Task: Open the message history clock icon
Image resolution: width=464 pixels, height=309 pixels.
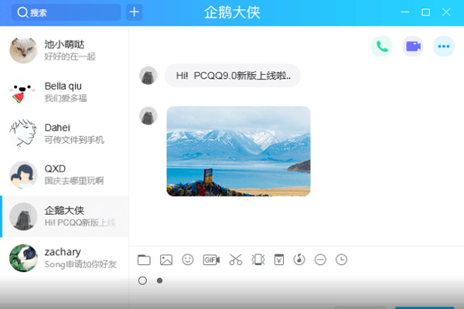Action: [x=341, y=260]
